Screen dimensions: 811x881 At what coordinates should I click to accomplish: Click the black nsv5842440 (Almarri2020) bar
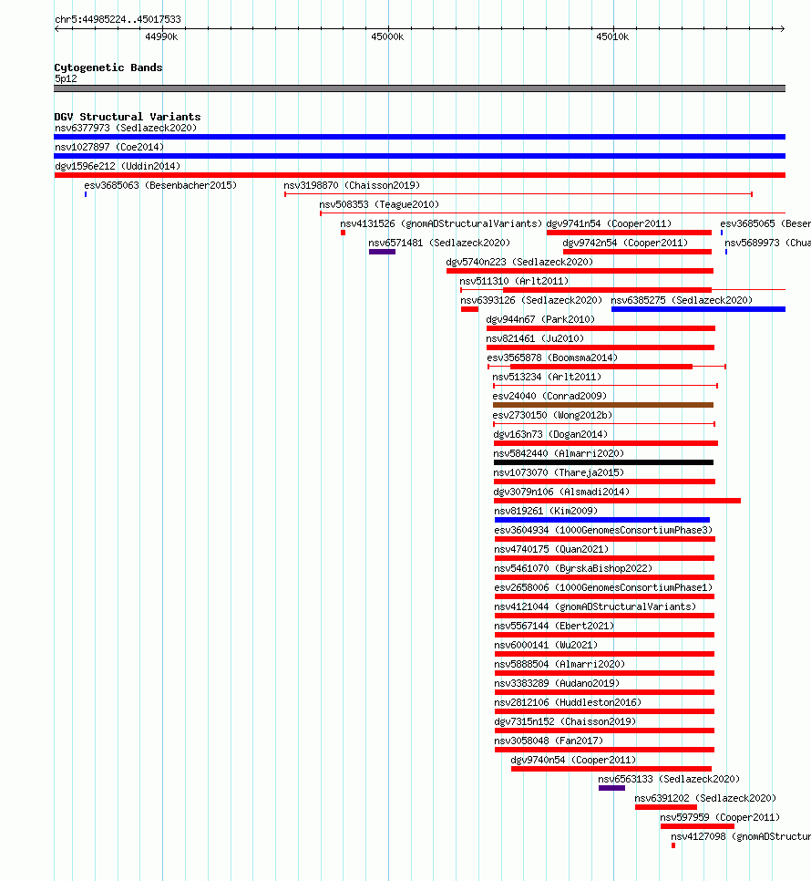604,462
